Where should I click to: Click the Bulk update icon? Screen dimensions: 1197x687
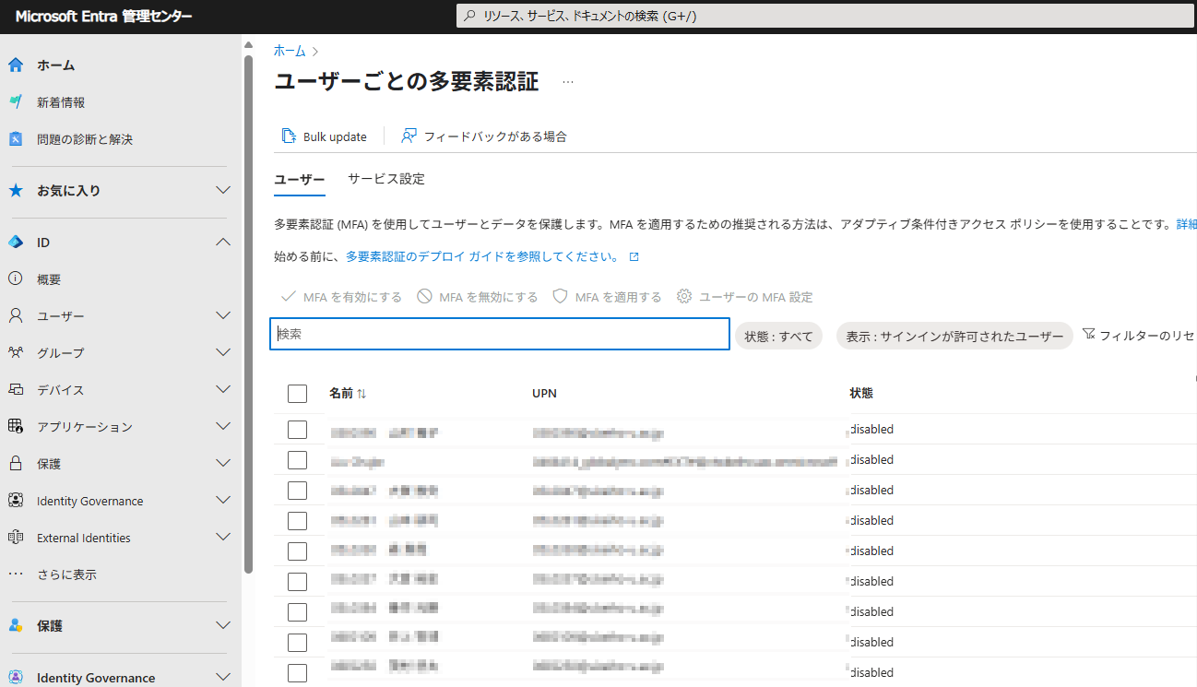(x=287, y=135)
